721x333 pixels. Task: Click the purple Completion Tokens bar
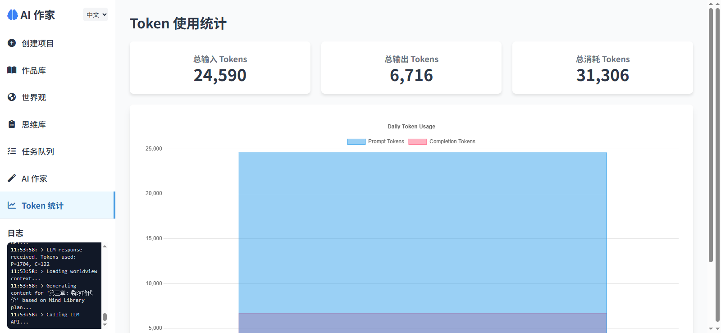click(x=423, y=323)
